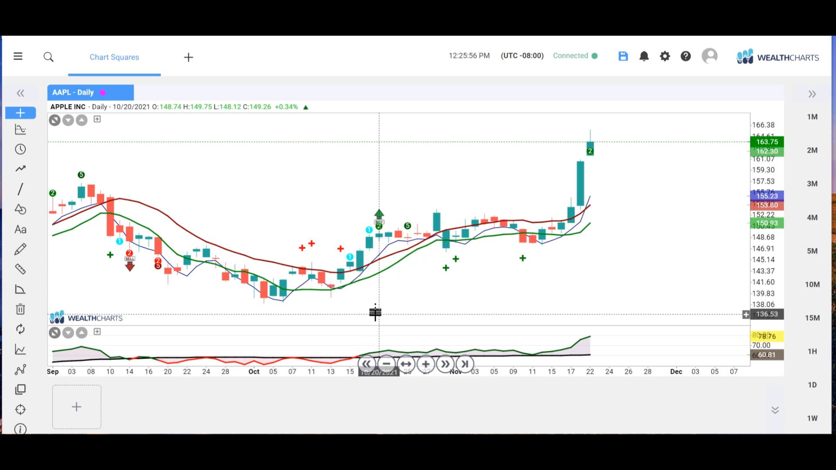Open settings gear in top bar
The width and height of the screenshot is (836, 470).
coord(665,56)
